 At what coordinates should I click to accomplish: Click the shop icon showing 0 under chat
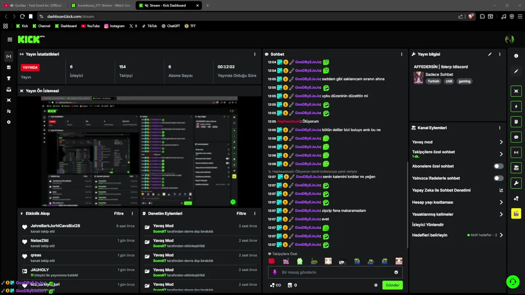pos(292,285)
